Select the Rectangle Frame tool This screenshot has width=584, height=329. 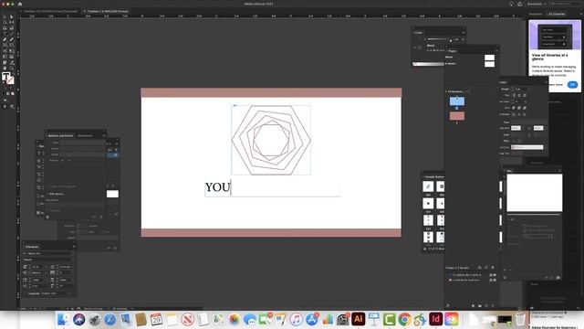(5, 45)
